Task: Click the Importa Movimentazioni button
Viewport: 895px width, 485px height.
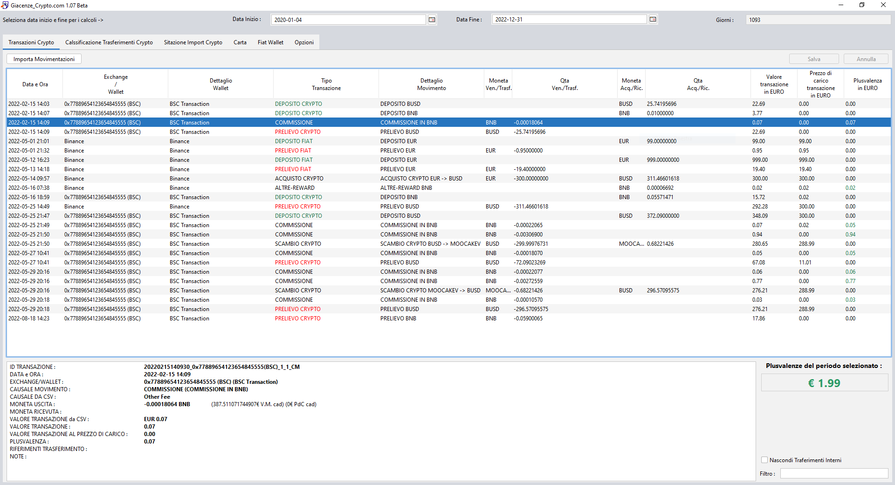Action: pos(43,59)
